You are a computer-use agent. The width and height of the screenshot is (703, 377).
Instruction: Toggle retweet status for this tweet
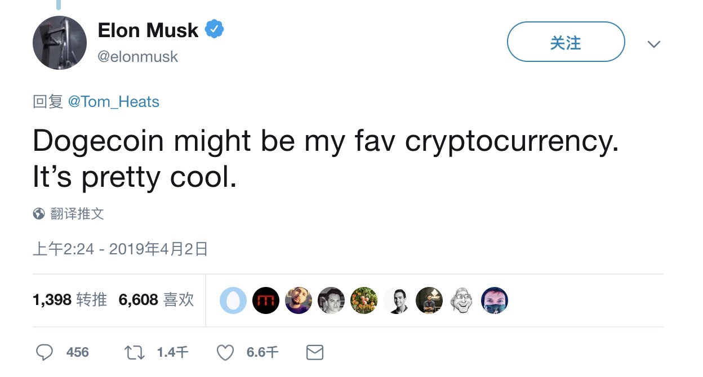pyautogui.click(x=134, y=352)
